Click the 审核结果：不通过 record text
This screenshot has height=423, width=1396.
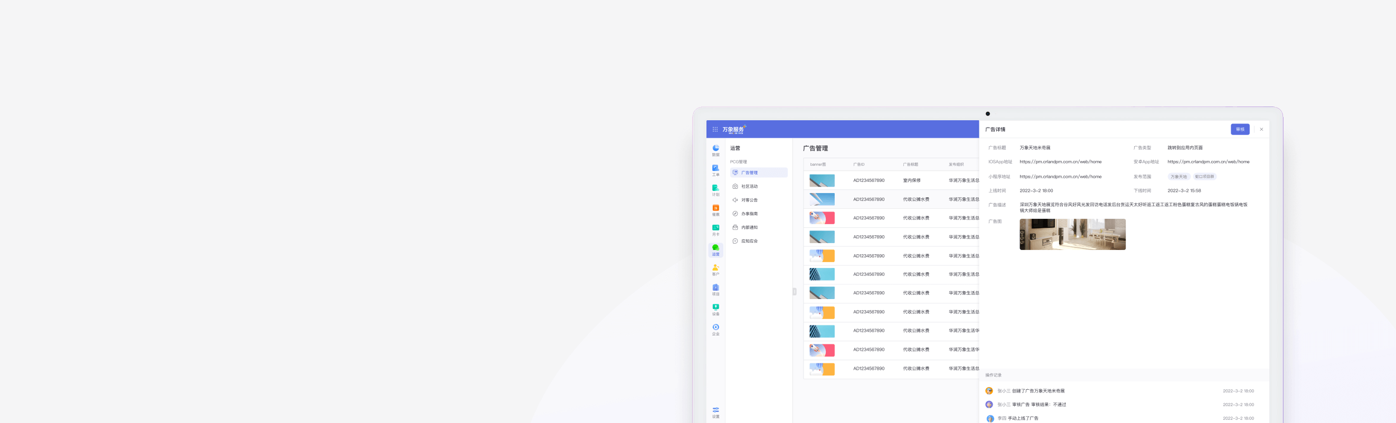[x=1048, y=405]
